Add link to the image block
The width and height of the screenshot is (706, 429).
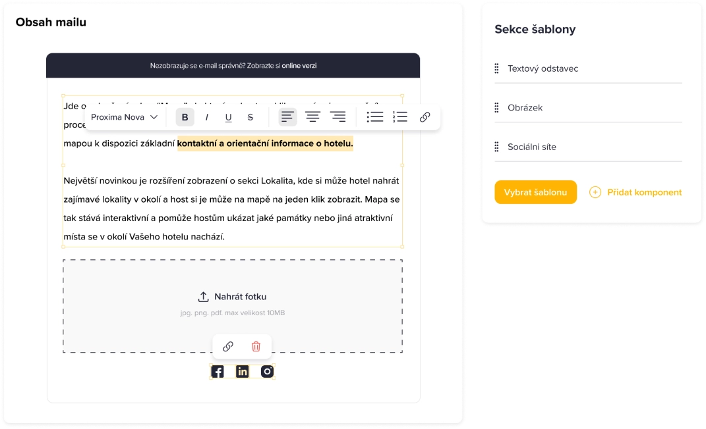(227, 346)
